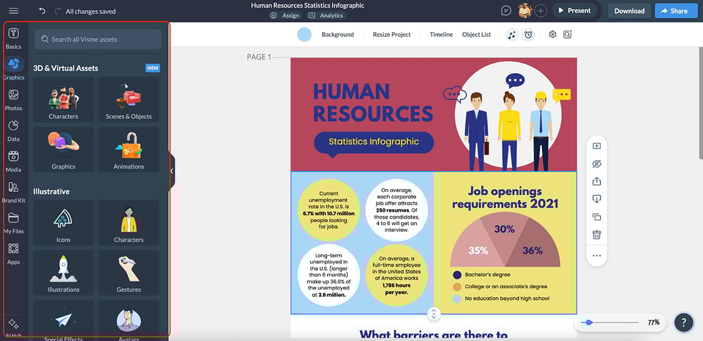
Task: Hide the slide using the eye-slash toggle
Action: (x=596, y=163)
